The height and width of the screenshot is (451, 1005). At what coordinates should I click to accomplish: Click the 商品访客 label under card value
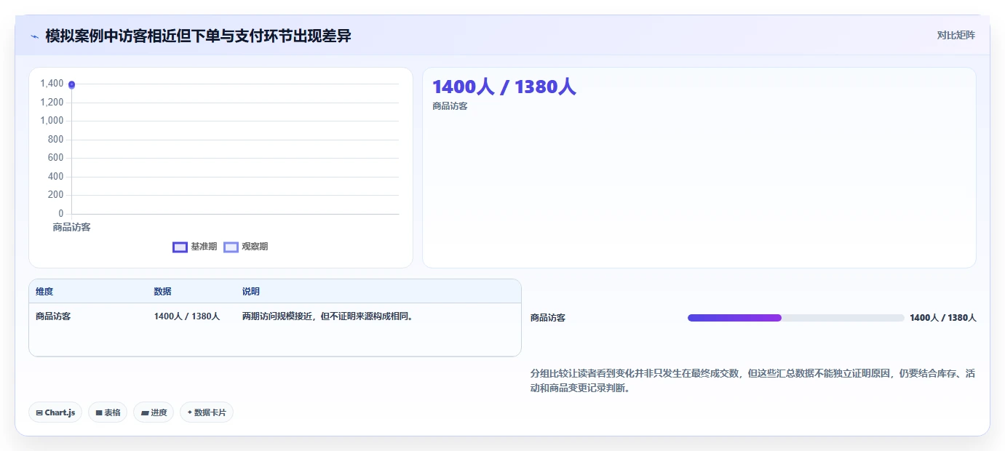(450, 106)
